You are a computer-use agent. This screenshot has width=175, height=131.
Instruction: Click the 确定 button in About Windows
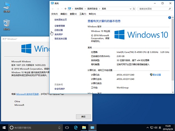point(83,117)
